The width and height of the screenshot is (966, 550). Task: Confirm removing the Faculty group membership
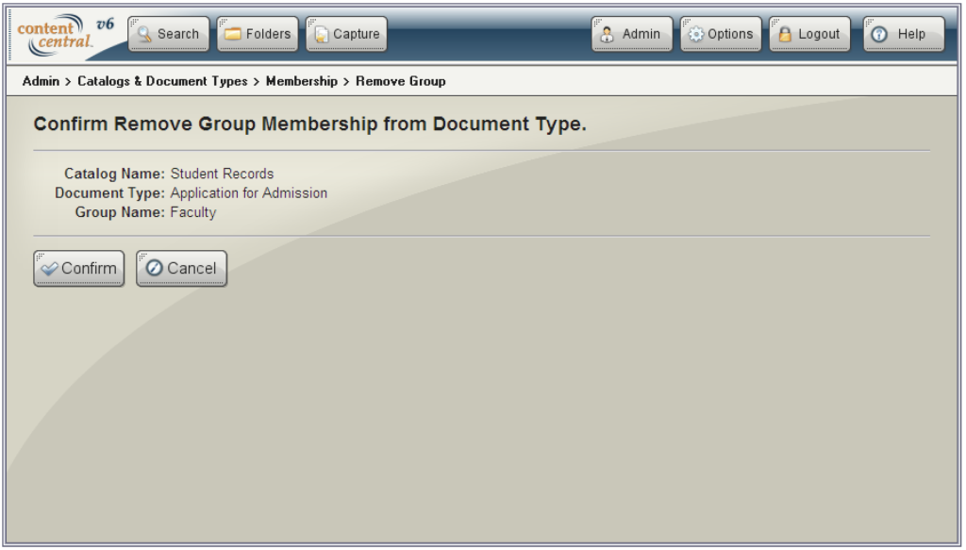click(x=78, y=268)
